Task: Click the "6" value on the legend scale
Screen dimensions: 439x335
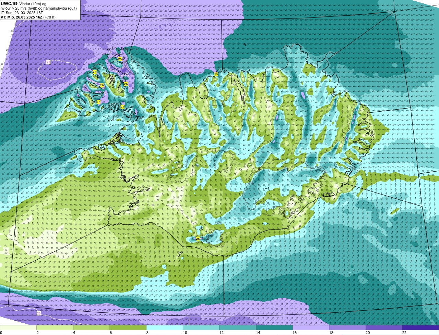Action: click(111, 333)
